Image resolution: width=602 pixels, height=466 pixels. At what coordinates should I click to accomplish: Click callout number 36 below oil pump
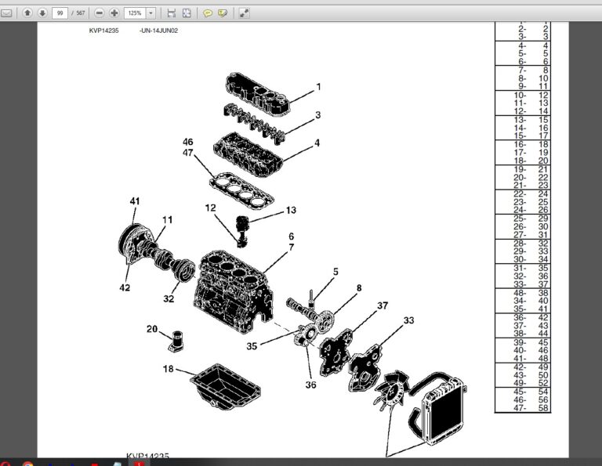(x=310, y=385)
